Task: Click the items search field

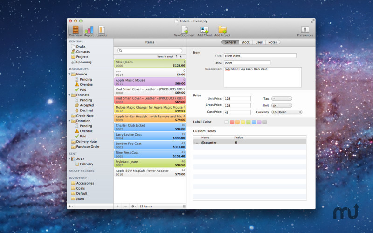Action: (150, 51)
